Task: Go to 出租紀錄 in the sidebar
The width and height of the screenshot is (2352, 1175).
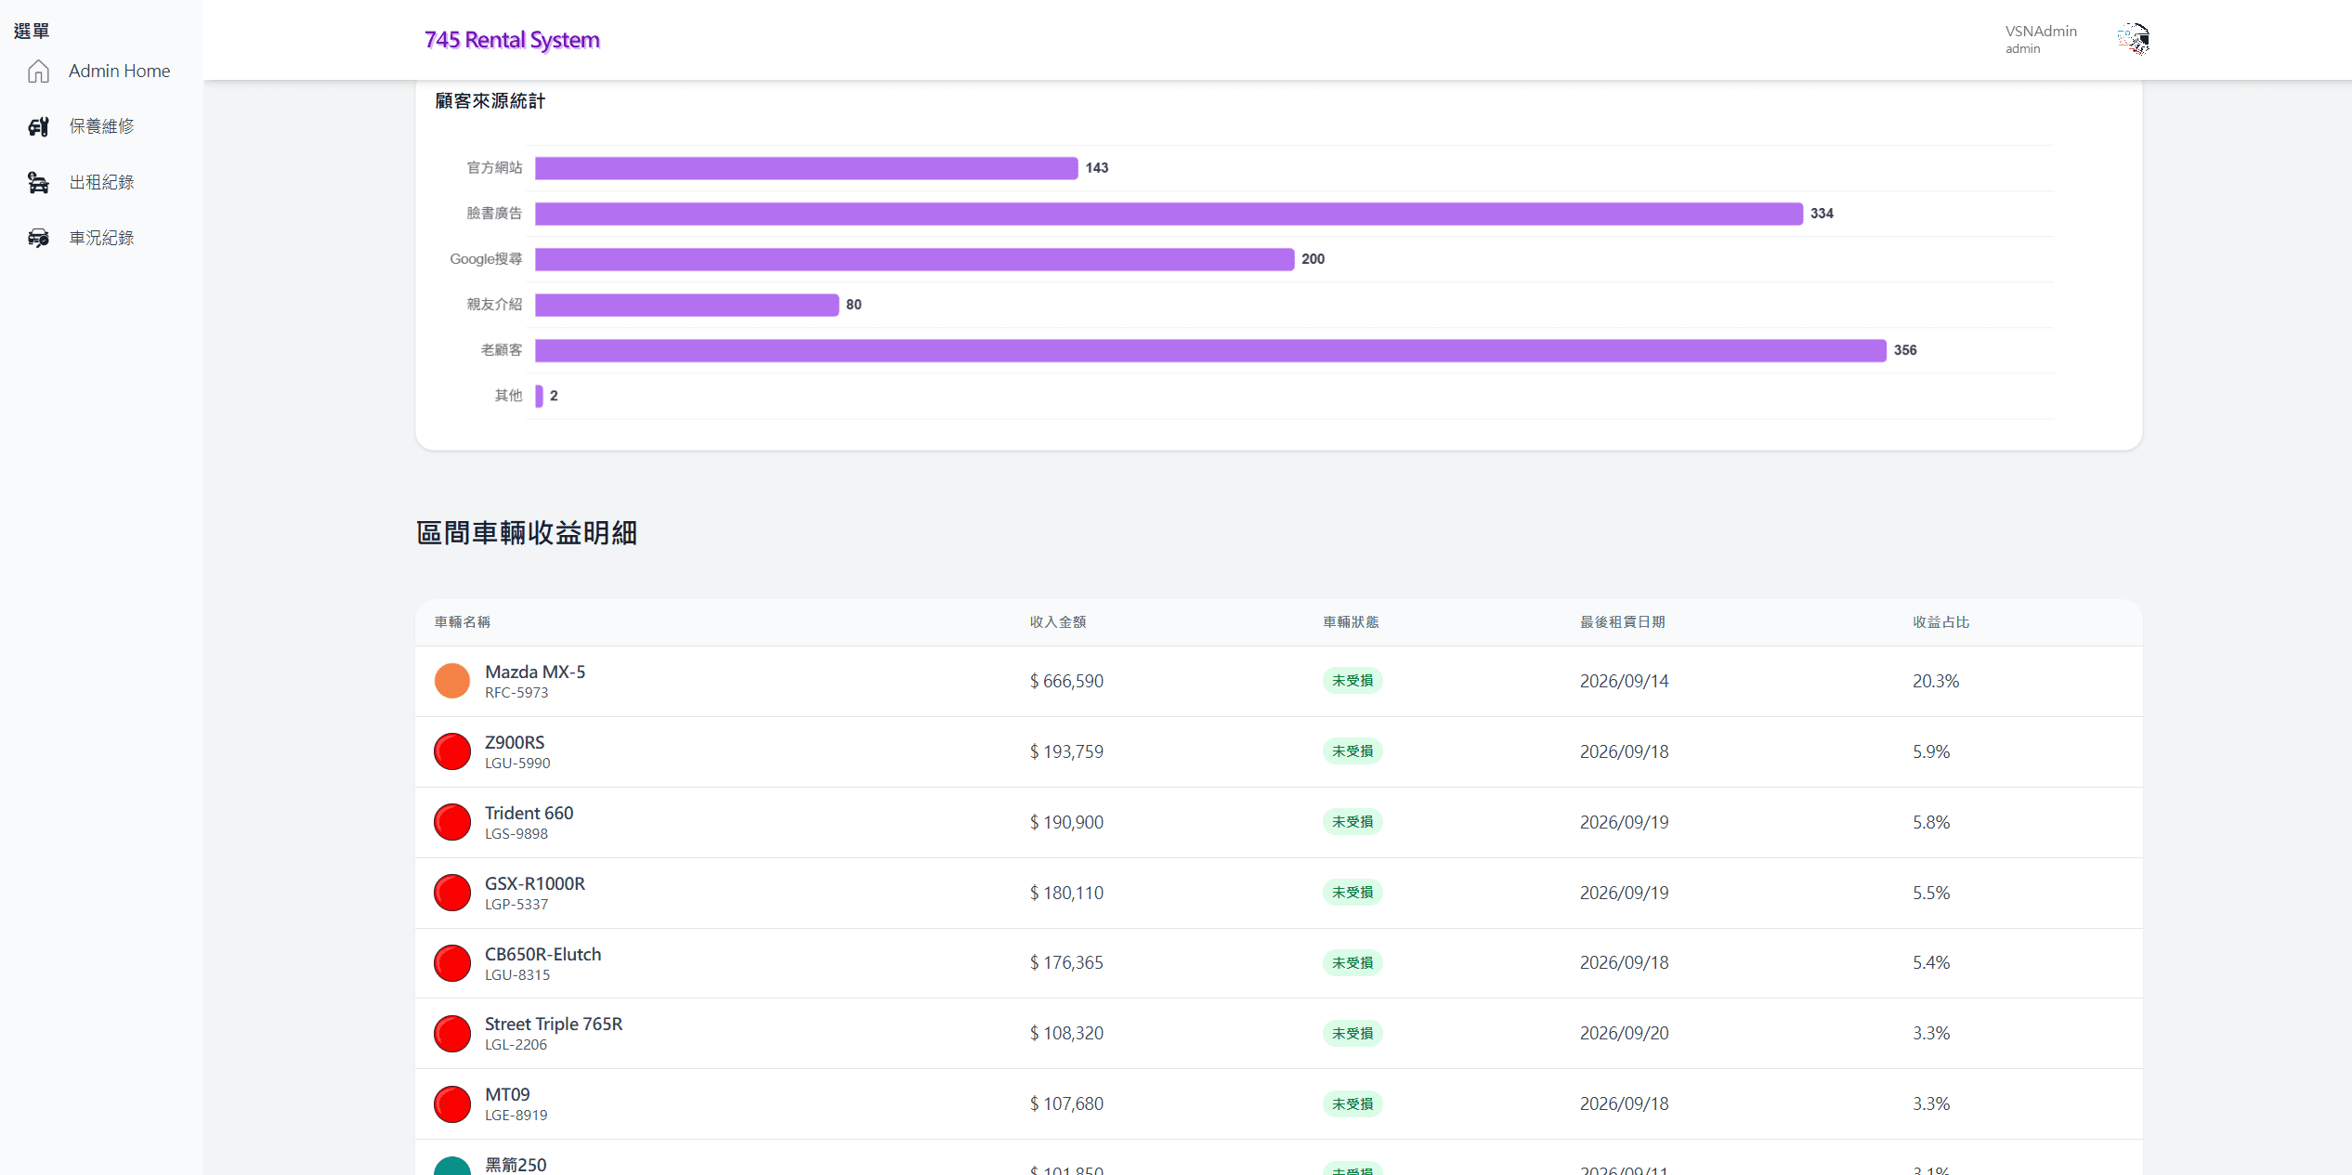Action: (x=100, y=182)
